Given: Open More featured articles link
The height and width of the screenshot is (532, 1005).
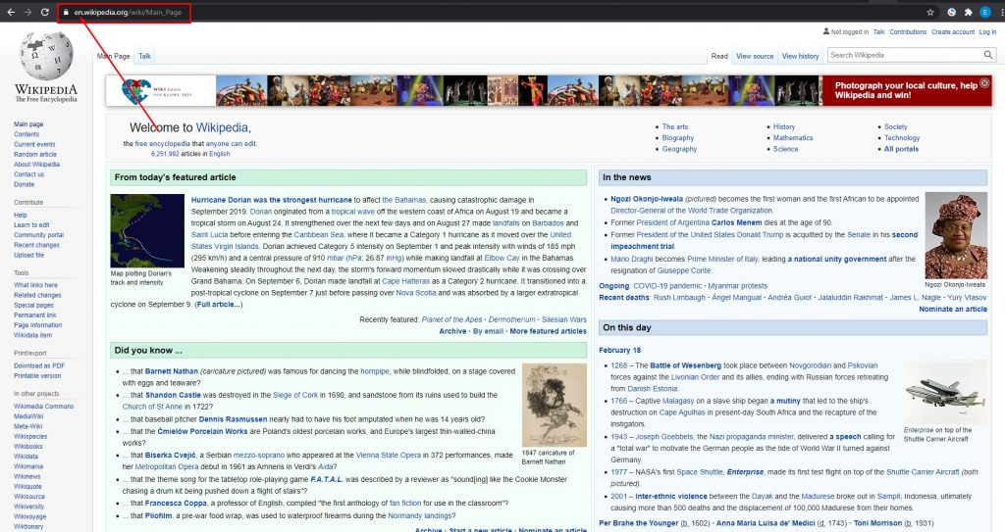Looking at the screenshot, I should [548, 331].
